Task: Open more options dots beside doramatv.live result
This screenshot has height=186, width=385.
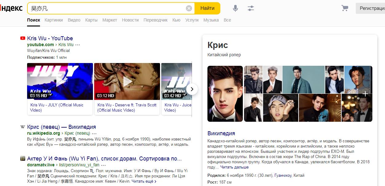Action: 103,165
